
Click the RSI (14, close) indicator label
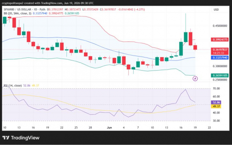(13, 86)
